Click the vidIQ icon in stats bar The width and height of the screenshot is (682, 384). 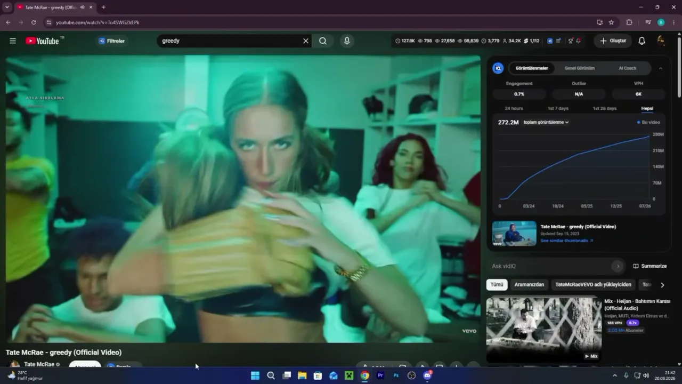550,41
